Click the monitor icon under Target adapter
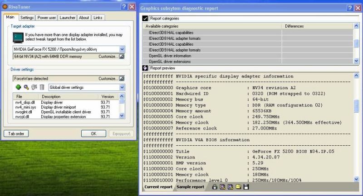363x196 pixels. pos(18,38)
